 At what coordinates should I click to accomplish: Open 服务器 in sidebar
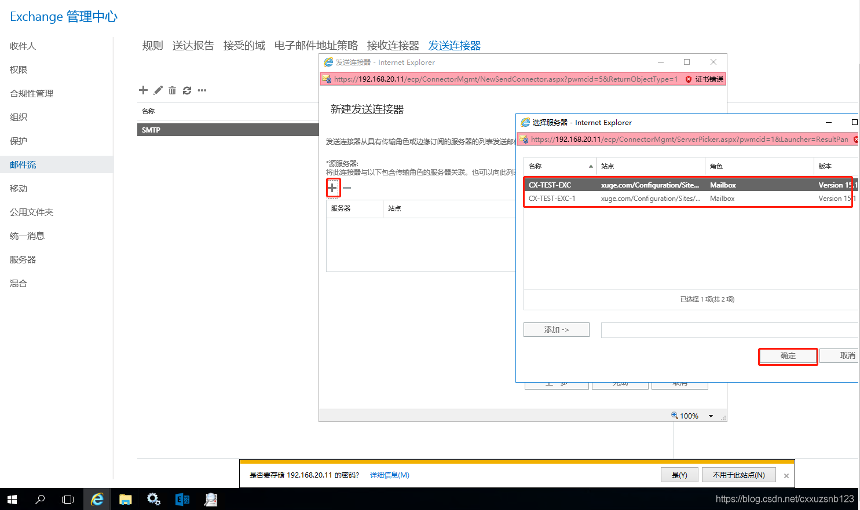pos(23,259)
